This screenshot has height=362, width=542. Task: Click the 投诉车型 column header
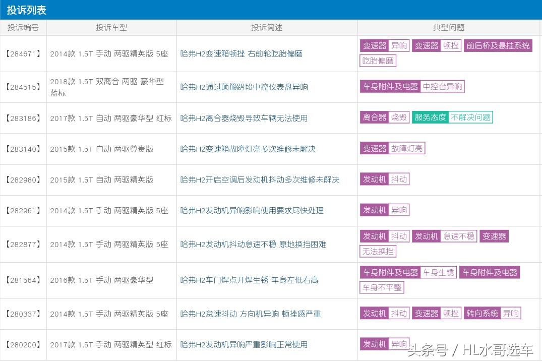pos(111,28)
